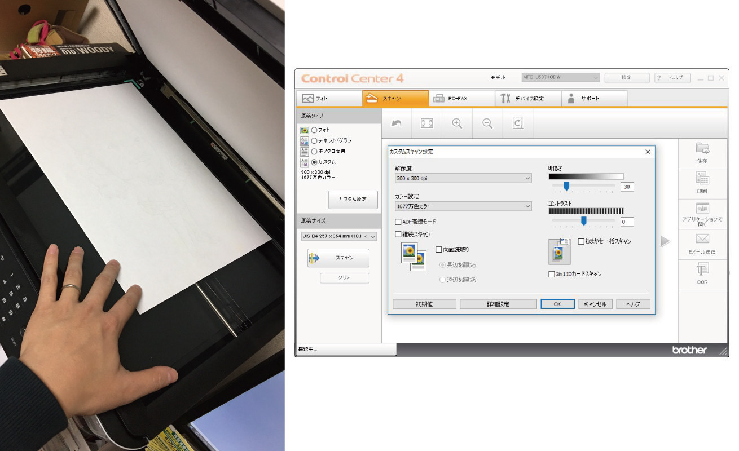Enable the ADF高速モード checkbox
This screenshot has width=739, height=451.
398,222
